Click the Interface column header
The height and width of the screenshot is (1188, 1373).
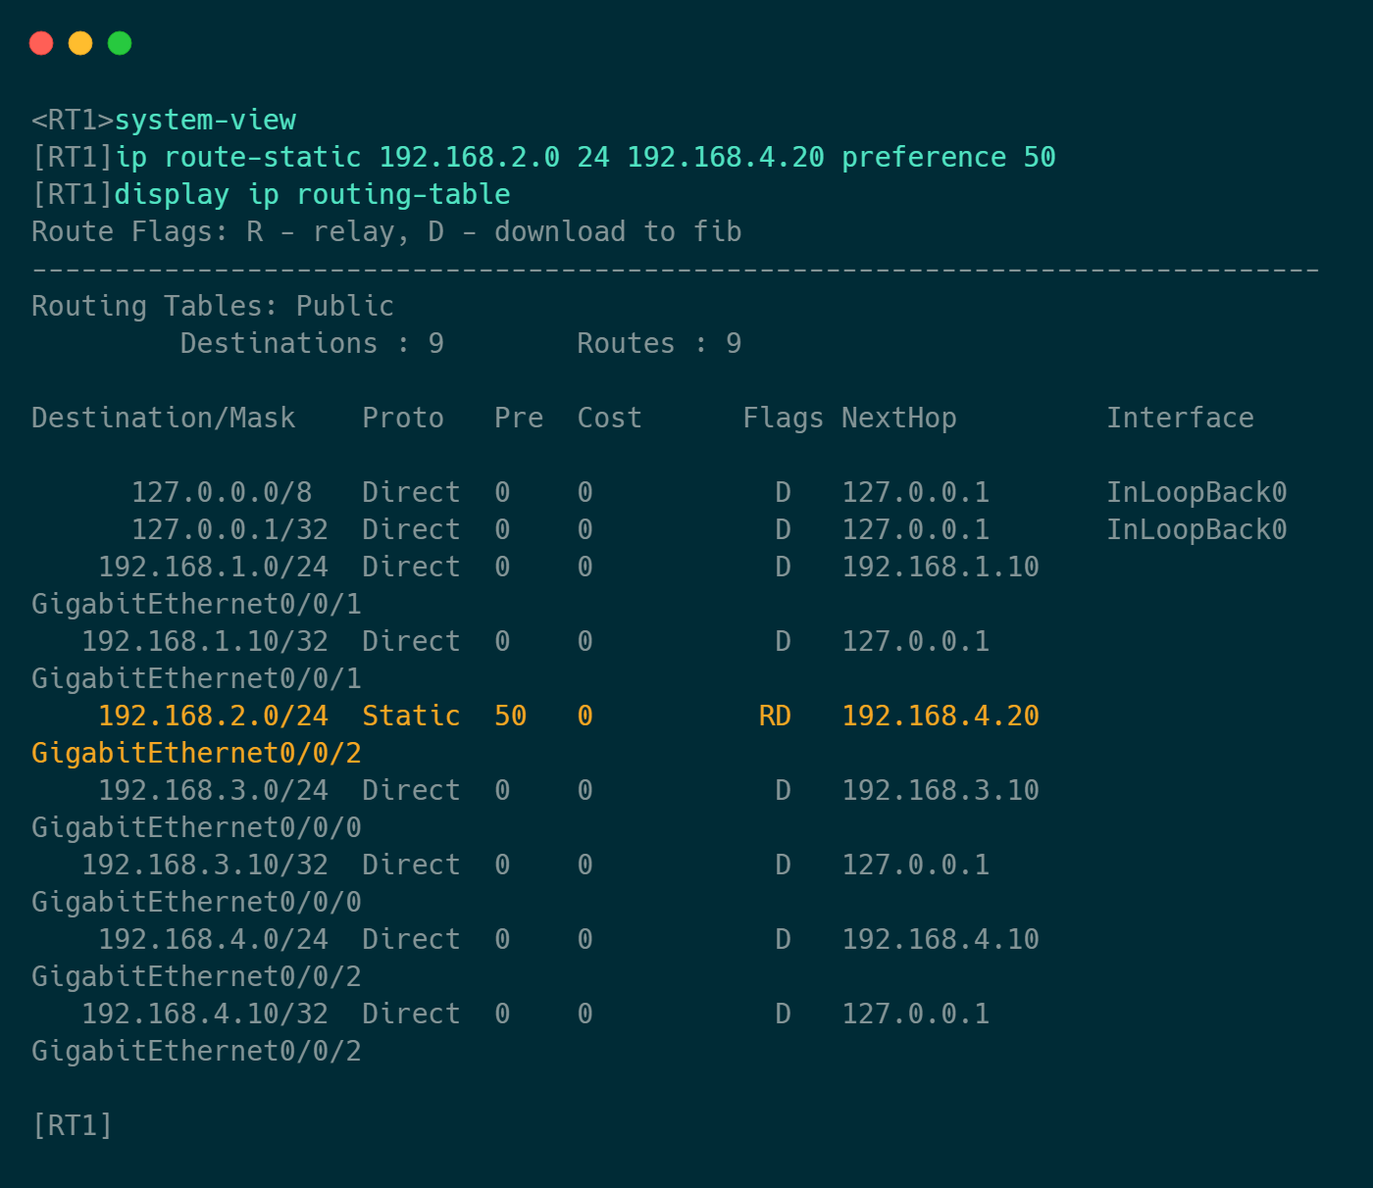[1180, 419]
